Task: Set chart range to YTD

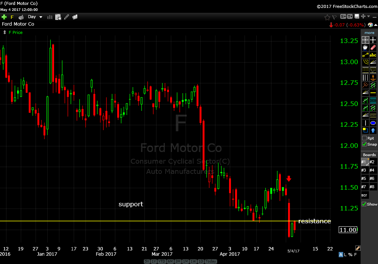Action: (161, 261)
